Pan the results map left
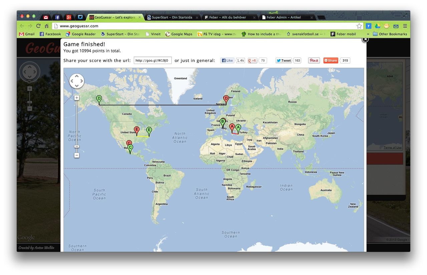This screenshot has height=275, width=427. pyautogui.click(x=72, y=81)
